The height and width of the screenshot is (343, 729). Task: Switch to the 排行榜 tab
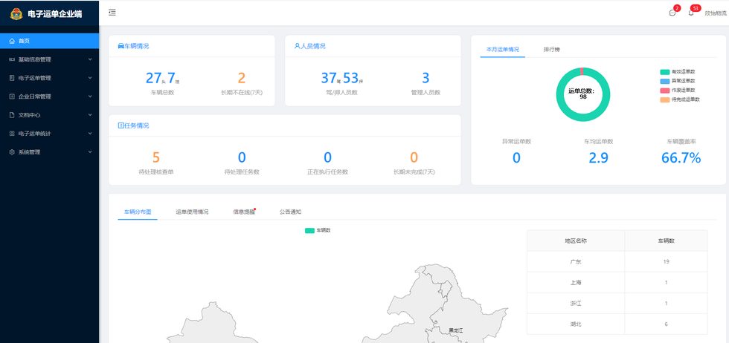(x=551, y=49)
